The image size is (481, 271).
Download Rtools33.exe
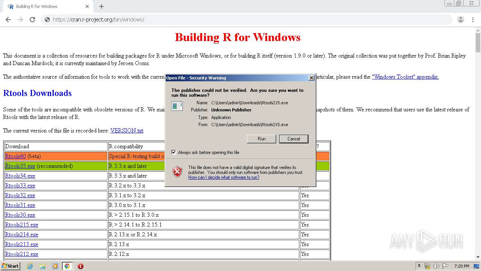20,186
